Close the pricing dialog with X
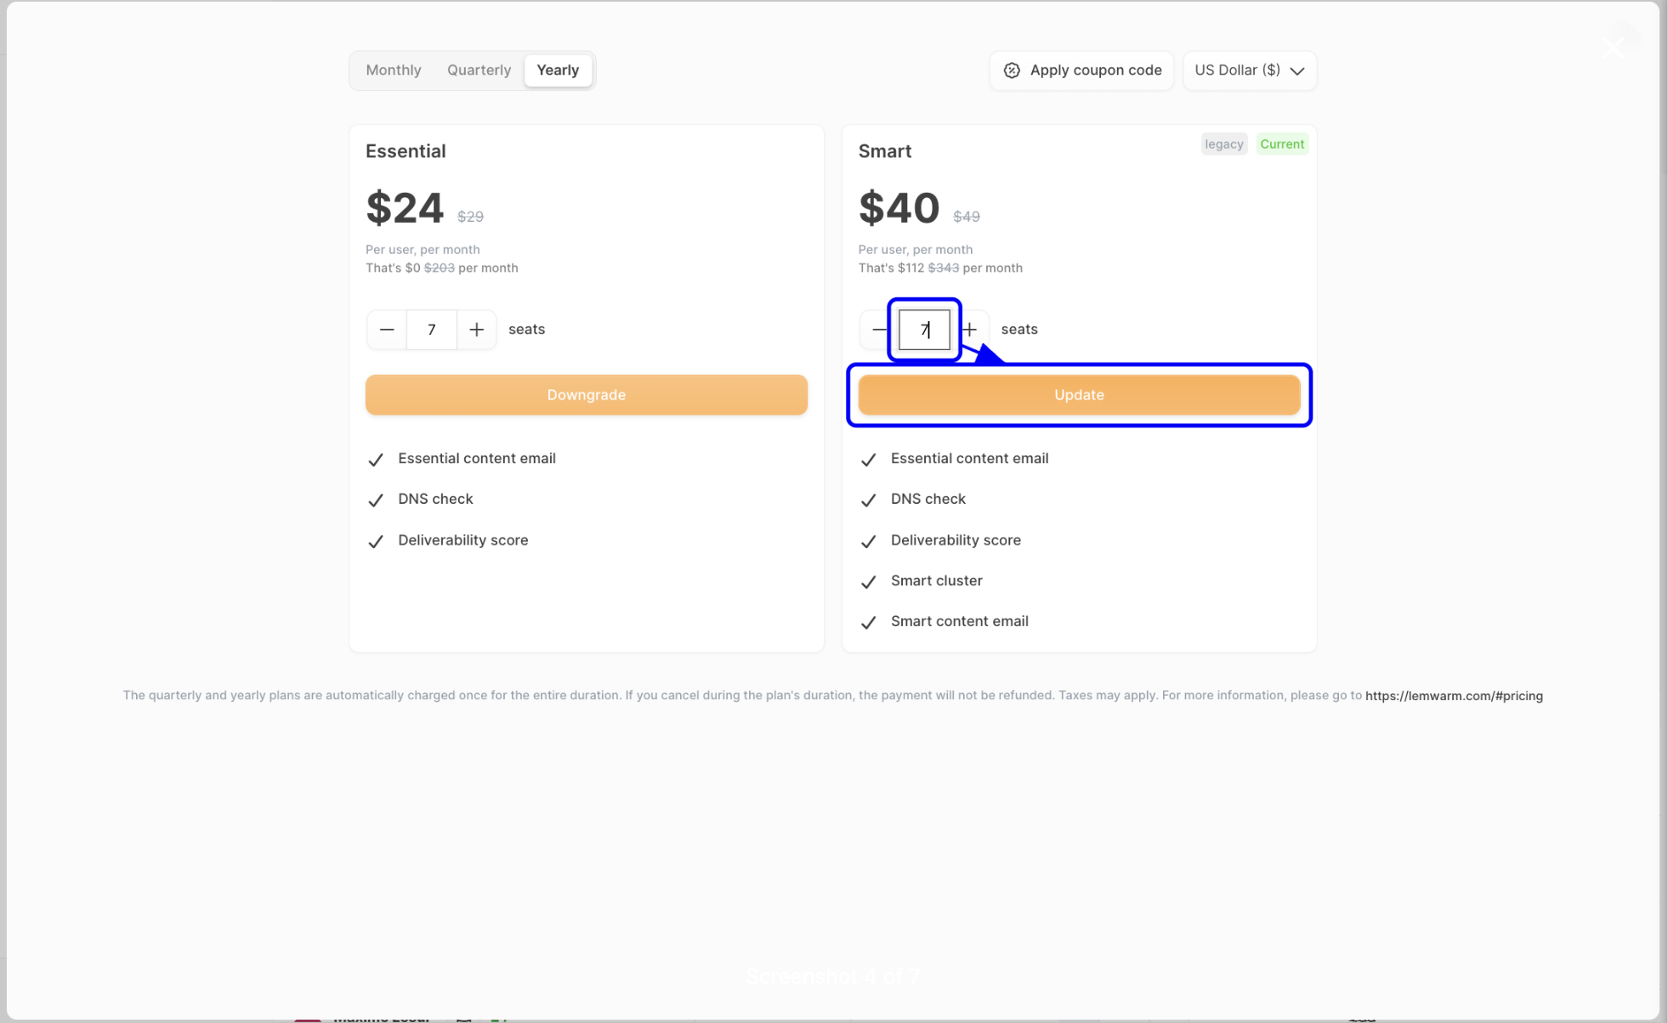 [1613, 48]
